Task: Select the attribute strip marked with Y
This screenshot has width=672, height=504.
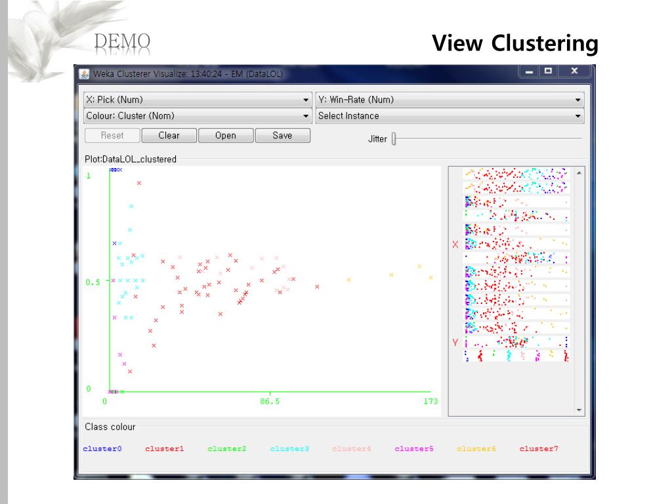Action: pyautogui.click(x=516, y=342)
